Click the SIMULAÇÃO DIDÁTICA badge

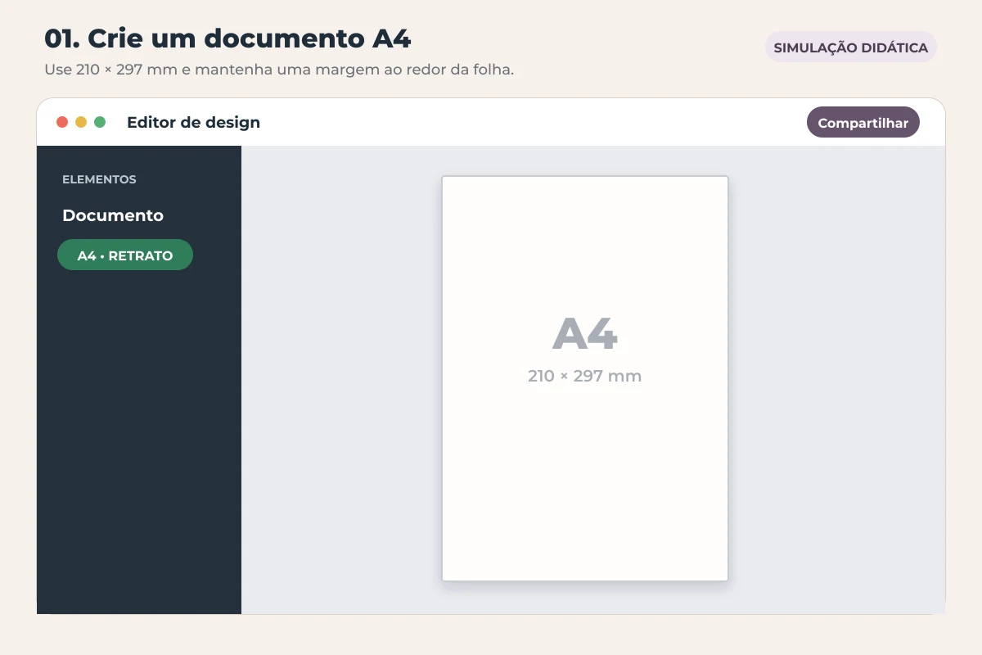pyautogui.click(x=851, y=47)
